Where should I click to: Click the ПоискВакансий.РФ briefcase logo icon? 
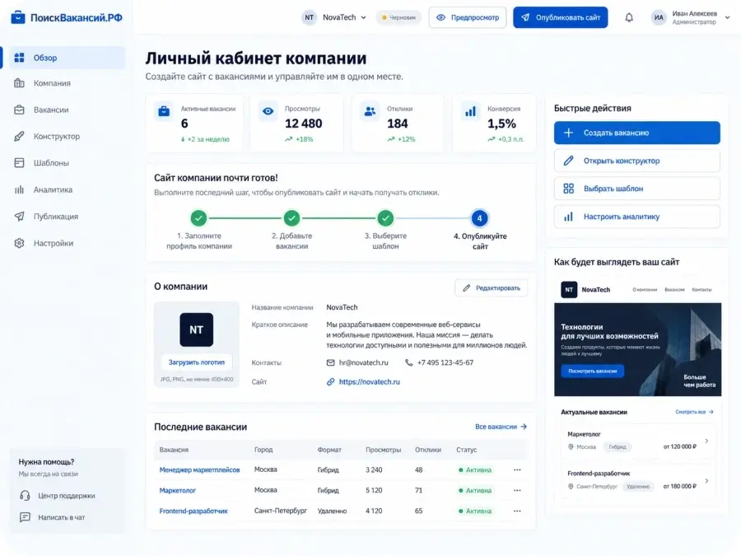point(18,17)
